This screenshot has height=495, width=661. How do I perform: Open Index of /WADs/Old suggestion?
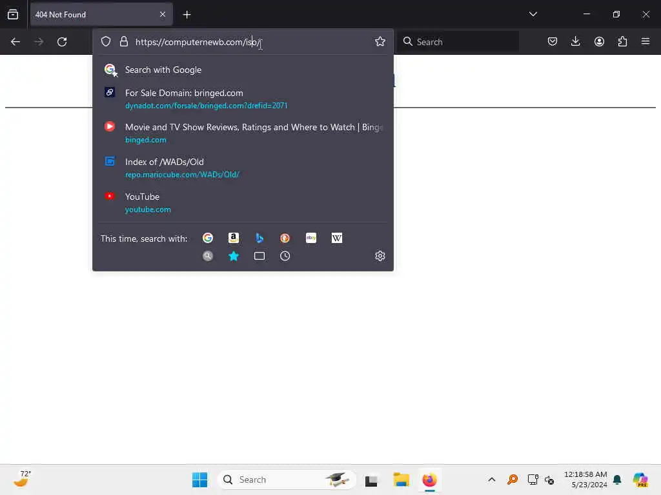(243, 168)
